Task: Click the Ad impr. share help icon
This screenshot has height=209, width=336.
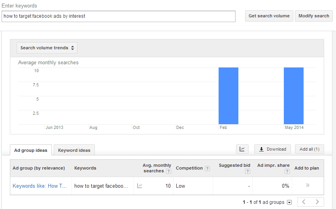Action: [287, 171]
